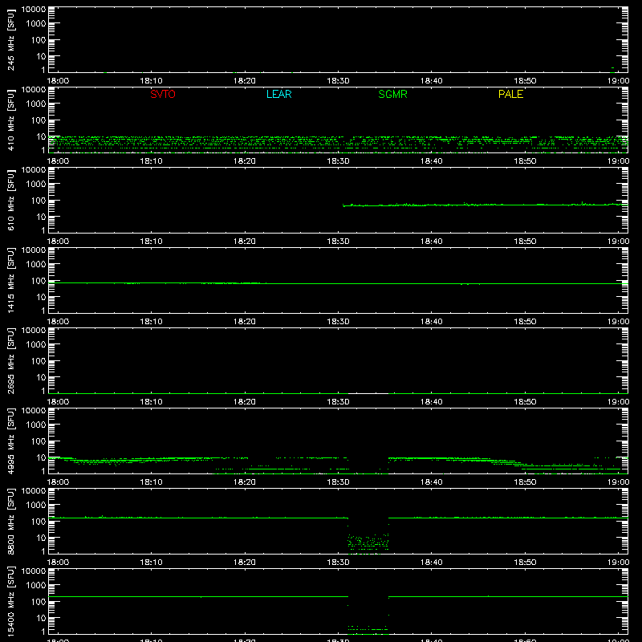The width and height of the screenshot is (642, 642).
Task: Click 18:00 tick label of 245 MHz panel
Action: click(x=58, y=81)
